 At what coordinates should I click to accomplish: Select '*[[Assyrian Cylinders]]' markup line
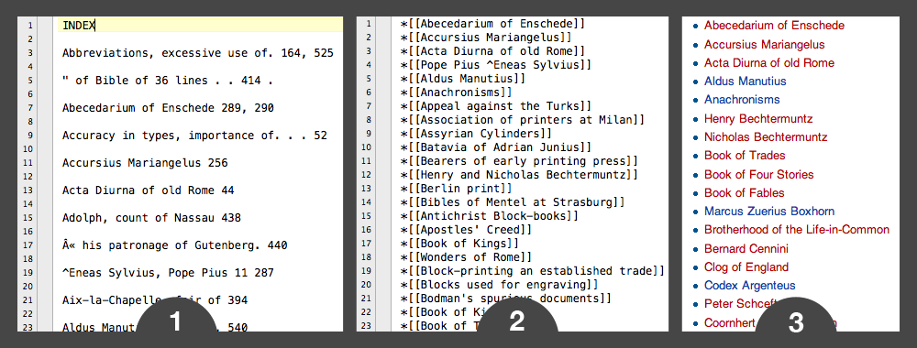click(476, 134)
